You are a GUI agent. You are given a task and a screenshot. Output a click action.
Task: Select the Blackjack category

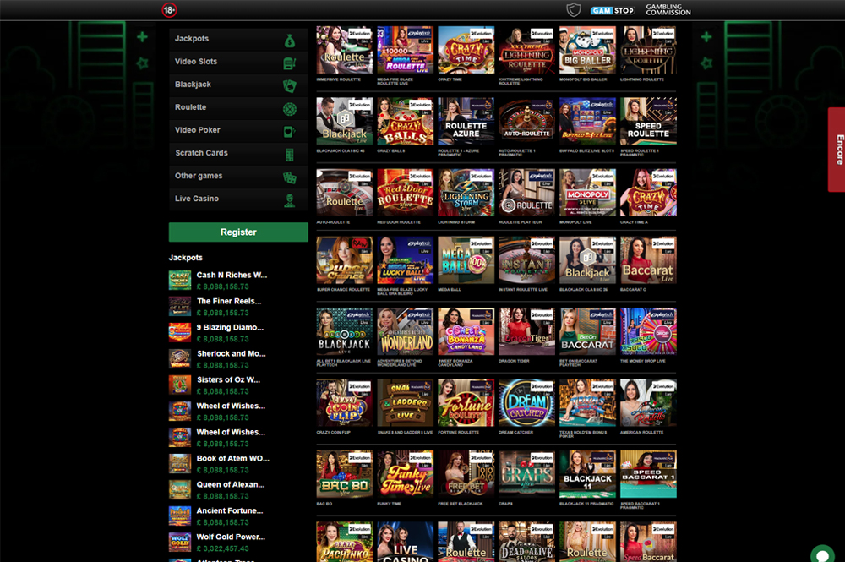[238, 85]
